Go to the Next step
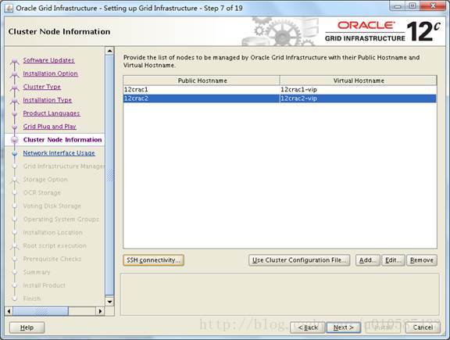 pos(343,327)
